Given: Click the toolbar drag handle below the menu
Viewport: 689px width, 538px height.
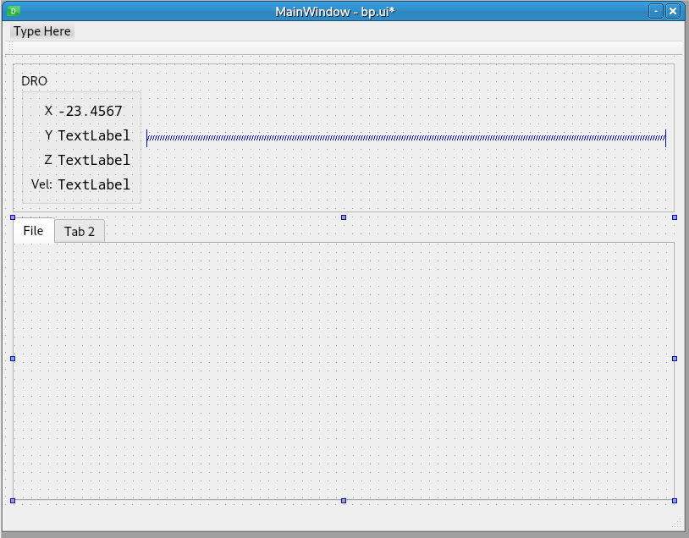Looking at the screenshot, I should tap(11, 47).
